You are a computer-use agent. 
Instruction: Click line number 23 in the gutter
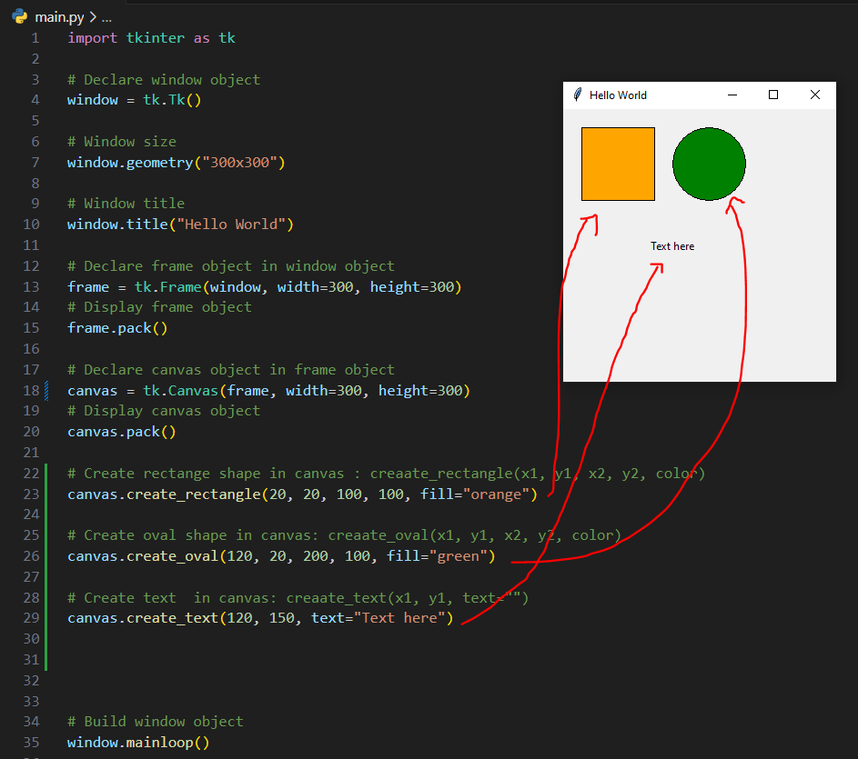click(31, 494)
